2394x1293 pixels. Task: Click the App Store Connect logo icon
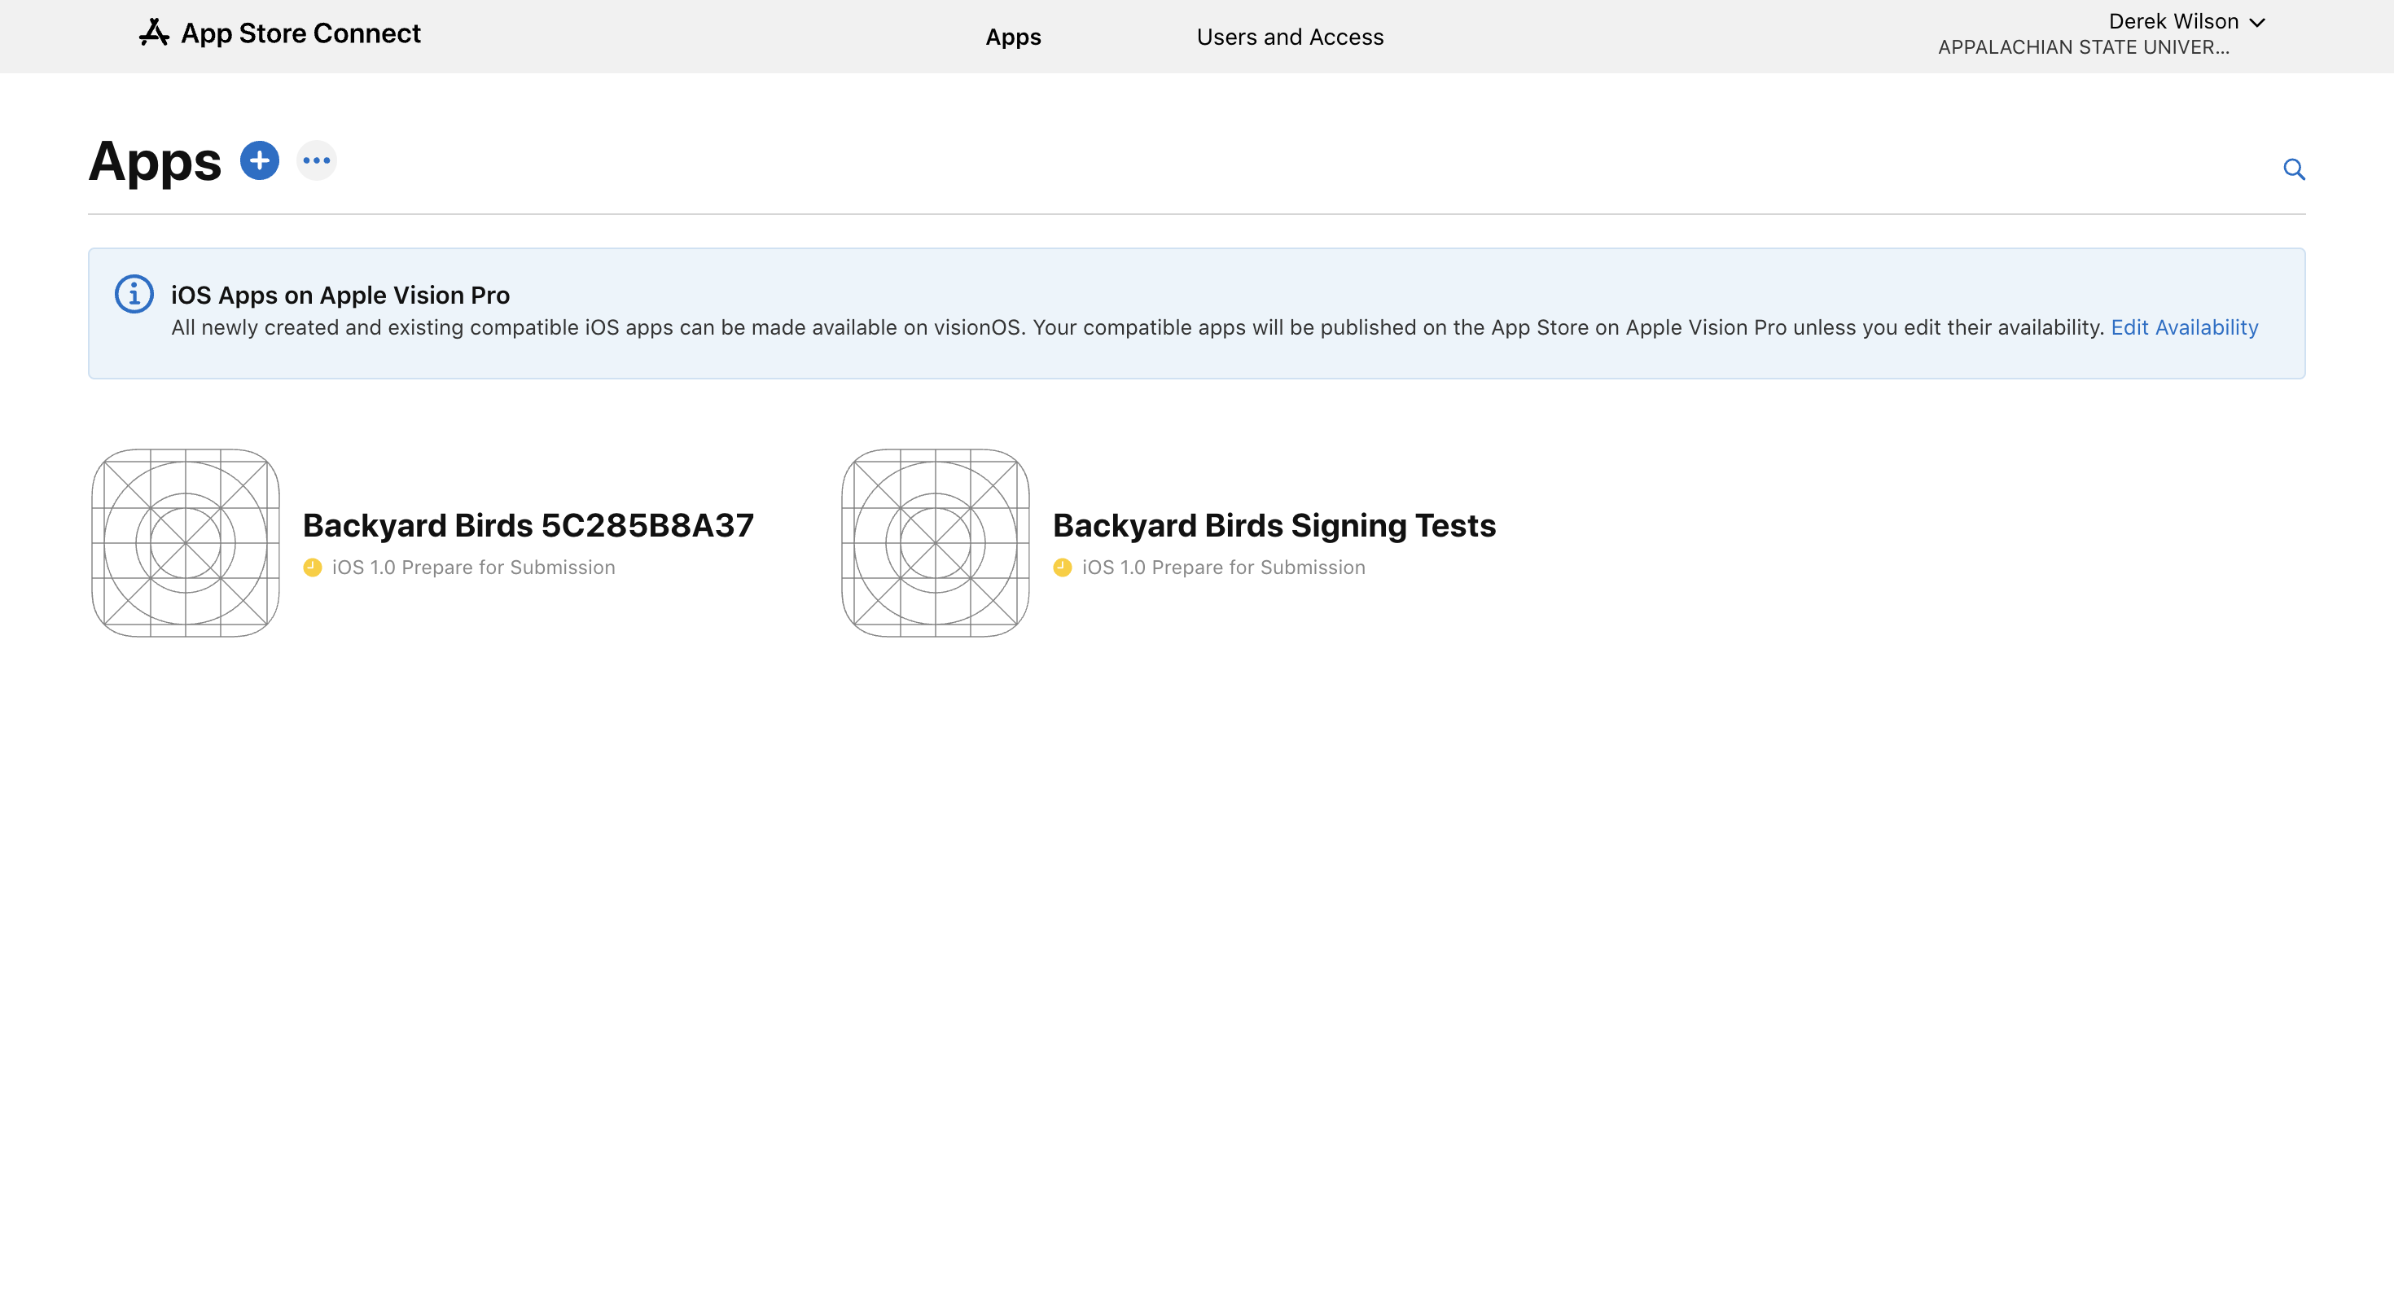pos(154,33)
